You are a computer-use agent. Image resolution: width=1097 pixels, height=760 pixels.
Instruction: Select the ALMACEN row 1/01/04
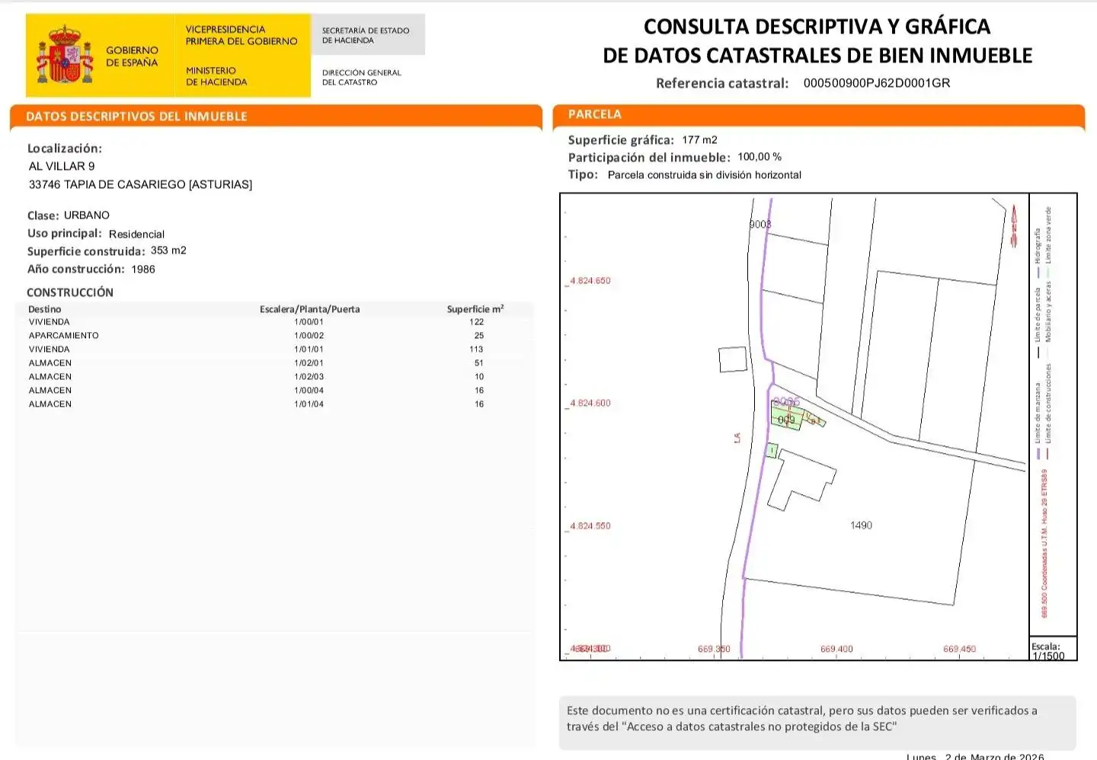pos(274,404)
